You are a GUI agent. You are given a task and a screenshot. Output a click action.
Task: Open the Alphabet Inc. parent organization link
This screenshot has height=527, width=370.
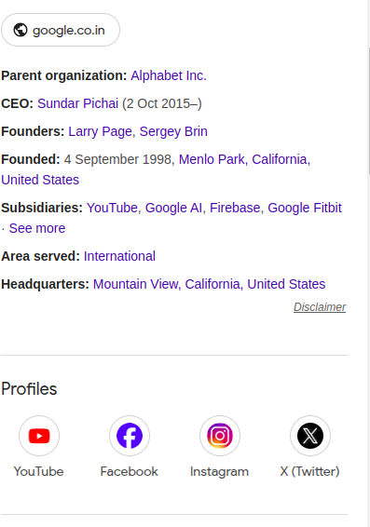[169, 75]
